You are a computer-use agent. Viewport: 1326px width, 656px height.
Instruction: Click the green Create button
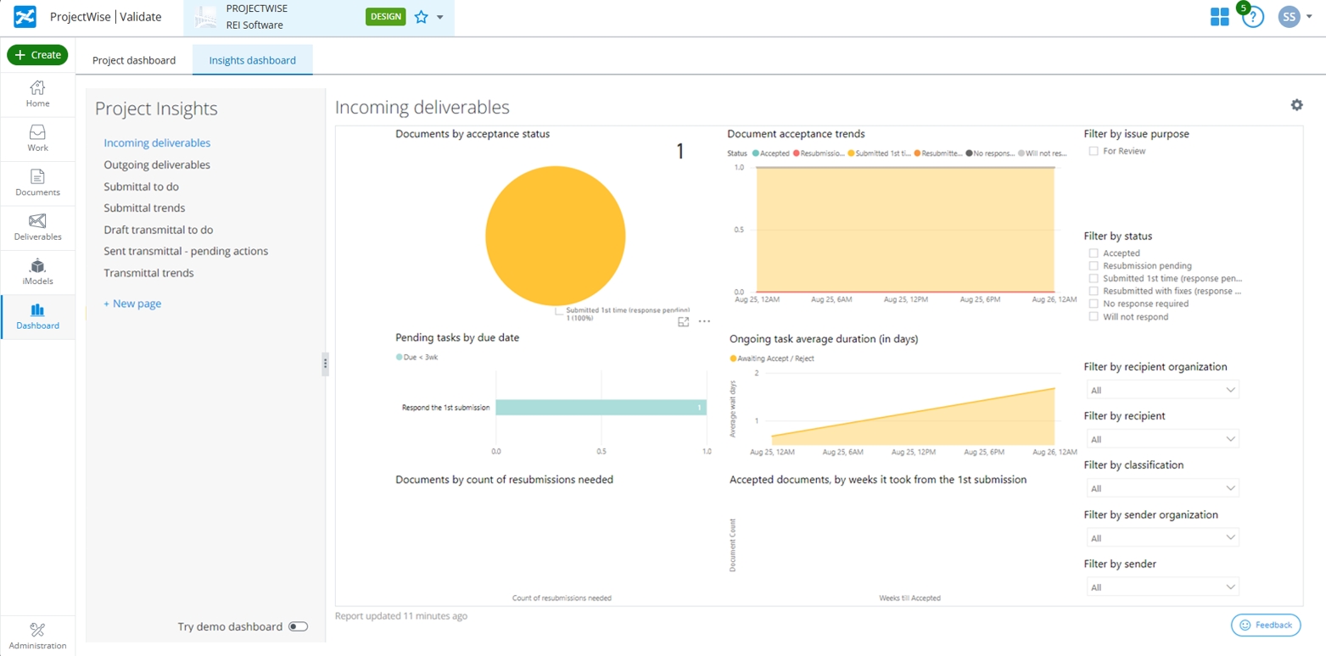pyautogui.click(x=37, y=54)
